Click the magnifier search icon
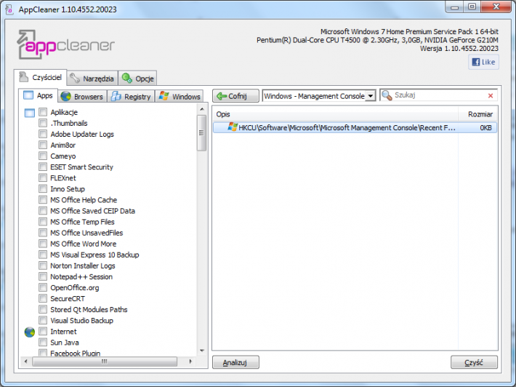The height and width of the screenshot is (387, 516). coord(387,95)
